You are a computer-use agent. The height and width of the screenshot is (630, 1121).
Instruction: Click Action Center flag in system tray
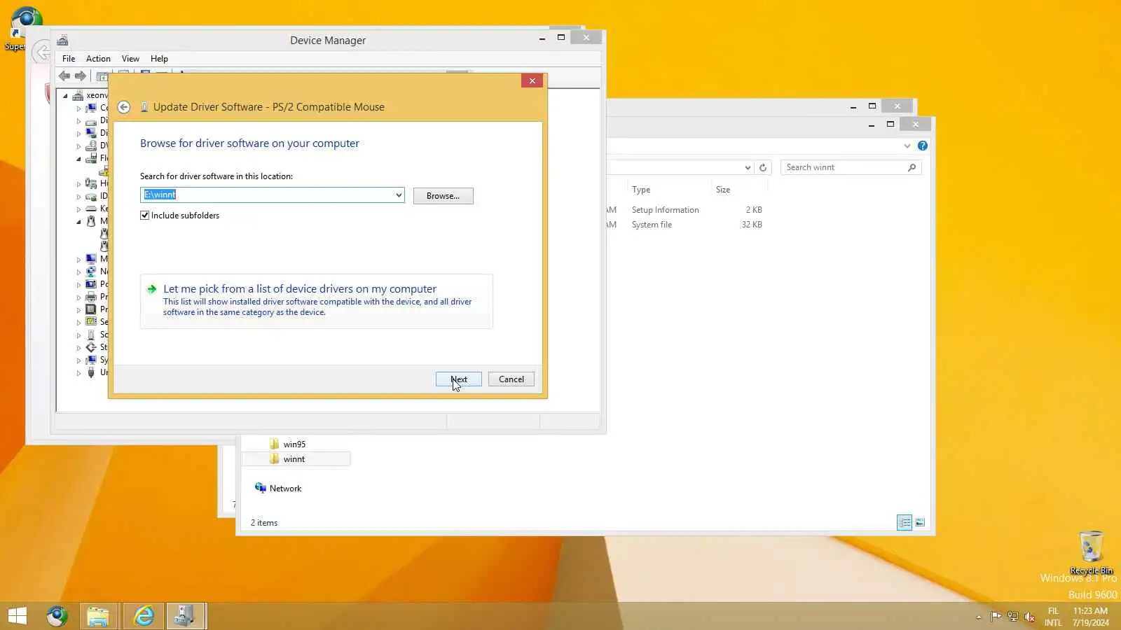(996, 617)
